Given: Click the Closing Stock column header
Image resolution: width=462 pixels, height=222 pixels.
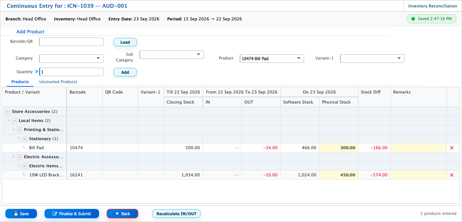Looking at the screenshot, I should coord(183,102).
